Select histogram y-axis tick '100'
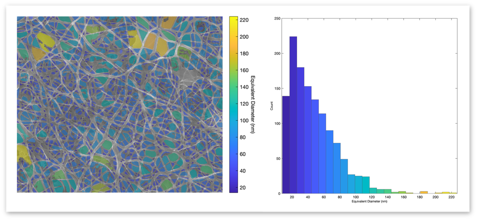477x219 pixels. tap(278, 123)
